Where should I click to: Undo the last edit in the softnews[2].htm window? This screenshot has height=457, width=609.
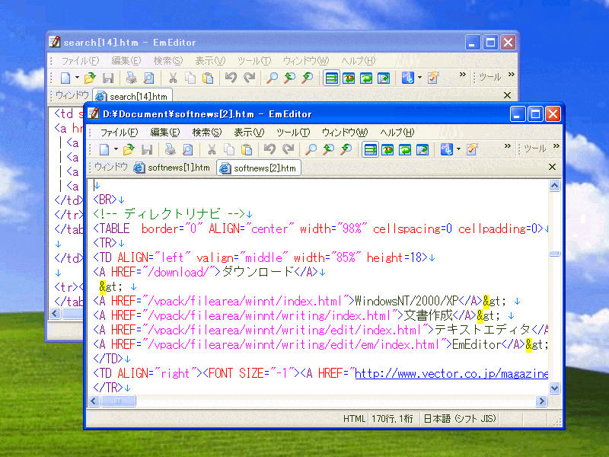coord(270,149)
